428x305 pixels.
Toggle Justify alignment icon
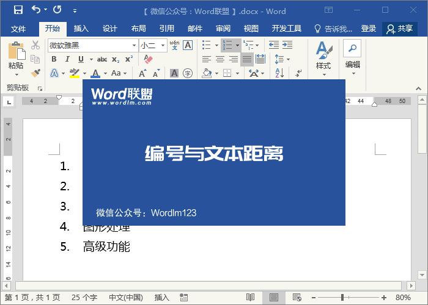(x=247, y=59)
